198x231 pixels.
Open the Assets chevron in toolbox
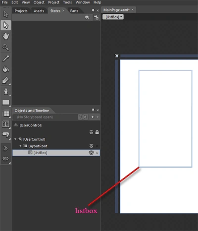(x=6, y=148)
